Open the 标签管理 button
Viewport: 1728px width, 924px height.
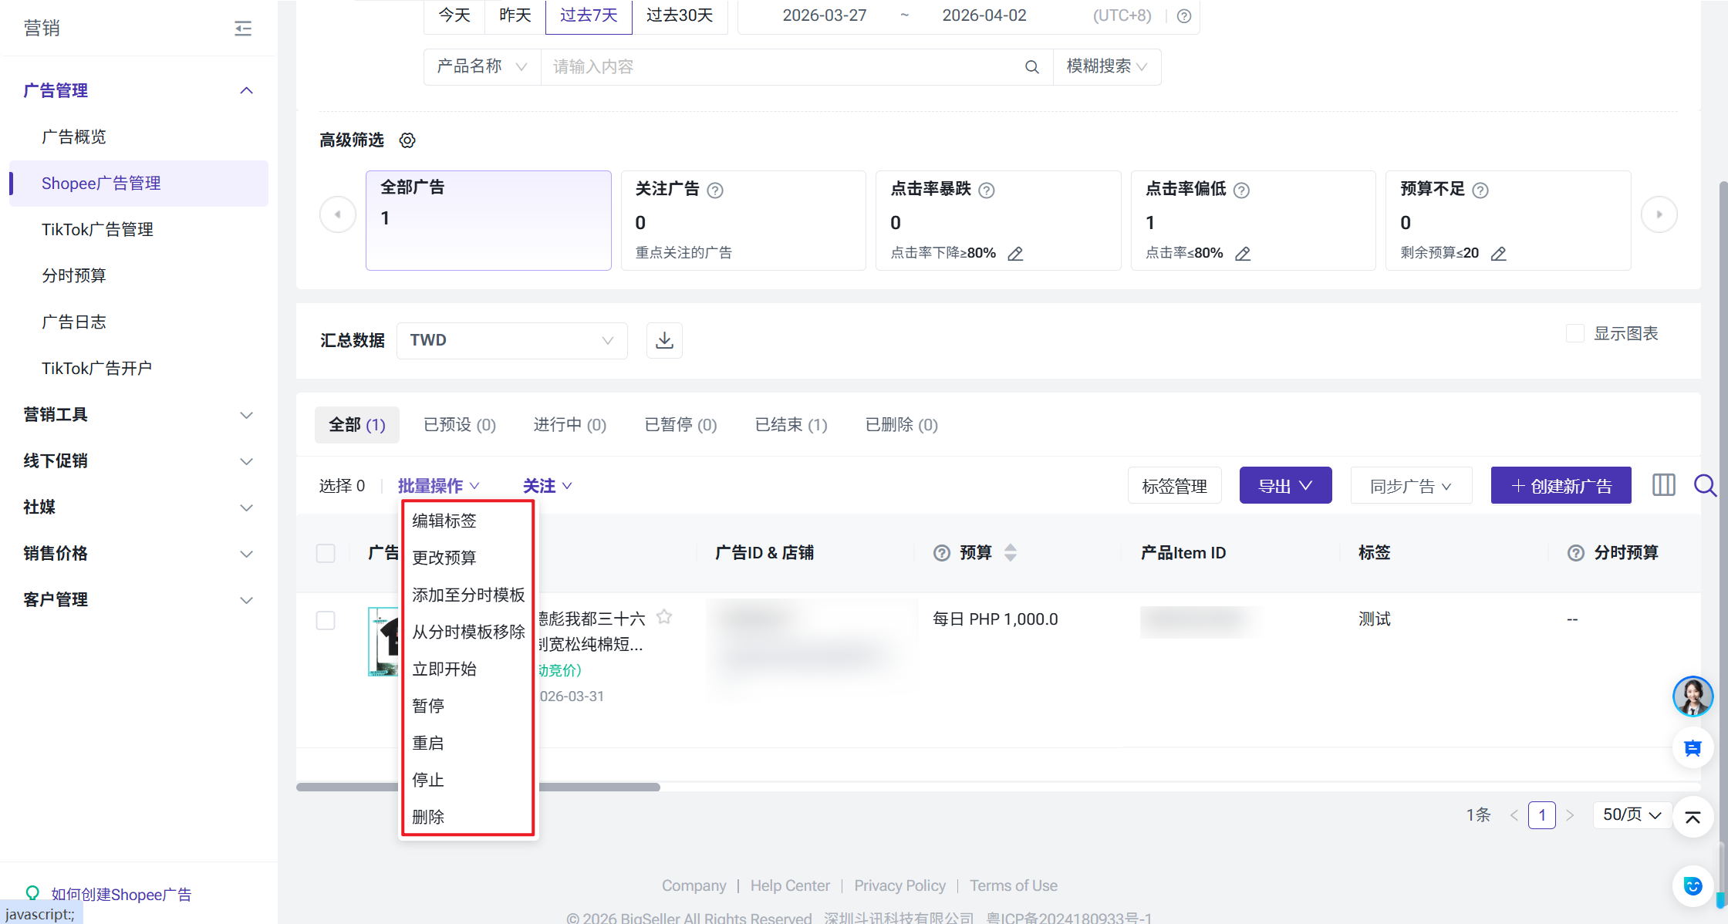coord(1174,486)
